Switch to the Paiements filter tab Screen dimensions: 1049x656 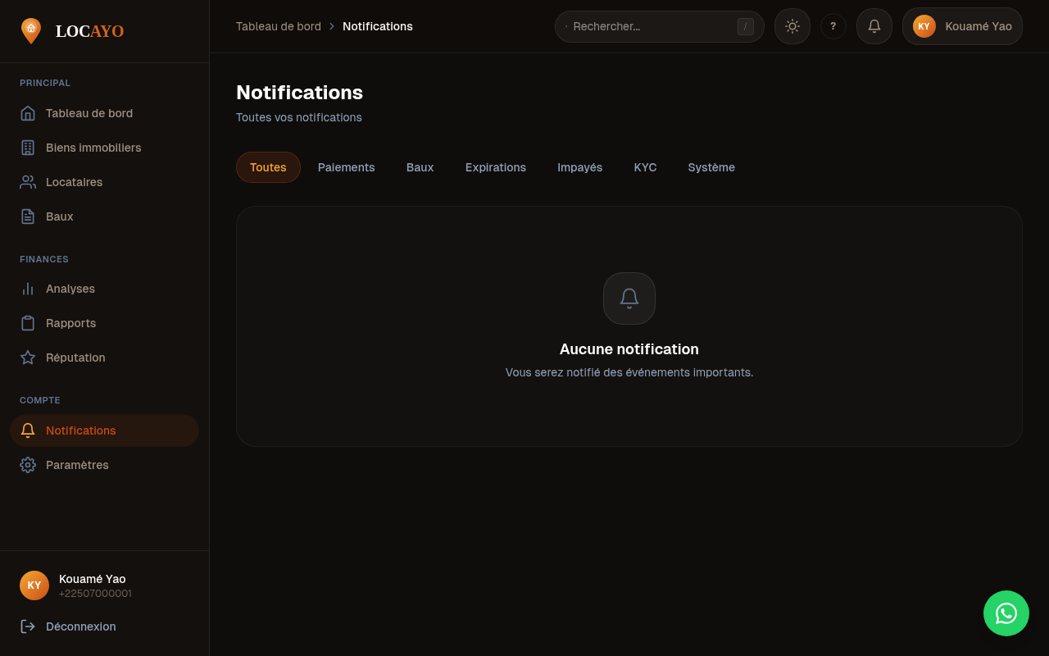(346, 167)
